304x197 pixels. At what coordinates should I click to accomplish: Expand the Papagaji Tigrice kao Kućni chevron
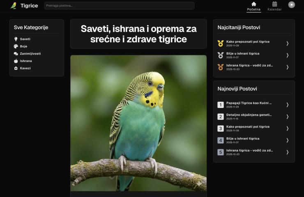[x=288, y=105]
